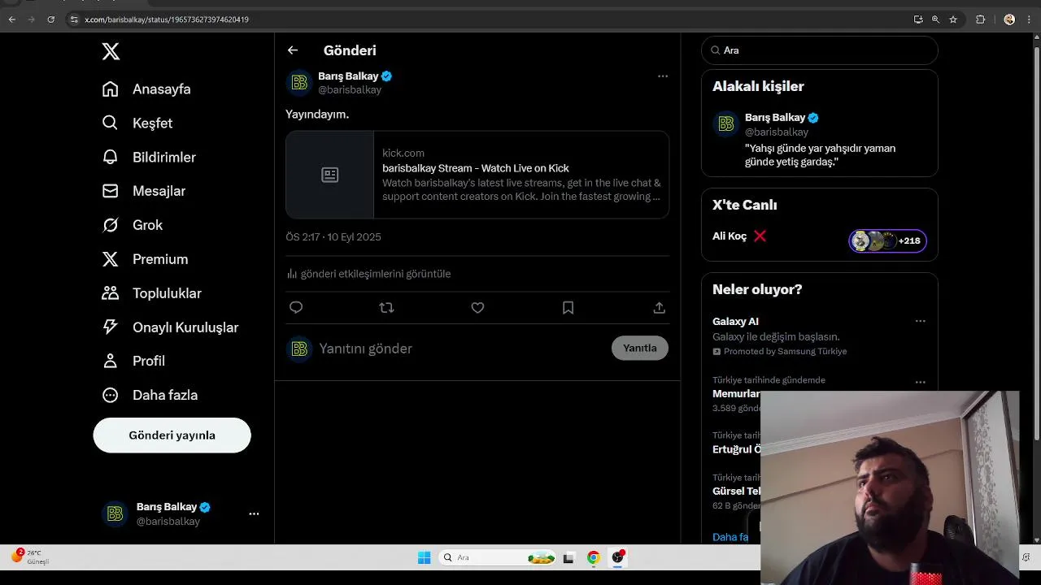Open kick.com link card
The height and width of the screenshot is (585, 1041).
(x=477, y=175)
